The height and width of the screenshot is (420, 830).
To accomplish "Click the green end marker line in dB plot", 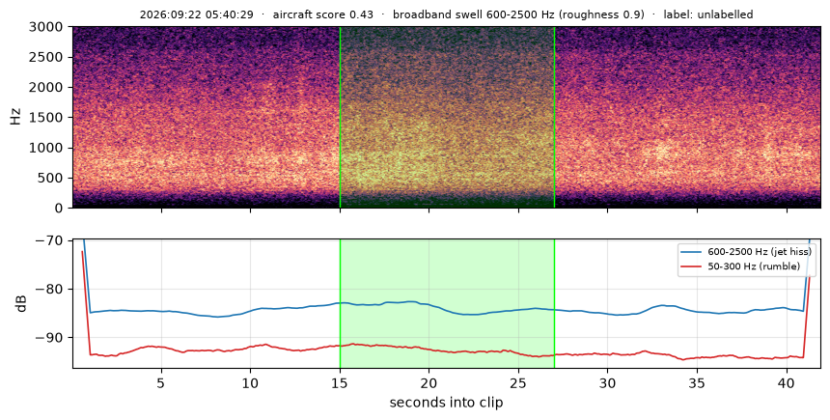I will click(554, 303).
